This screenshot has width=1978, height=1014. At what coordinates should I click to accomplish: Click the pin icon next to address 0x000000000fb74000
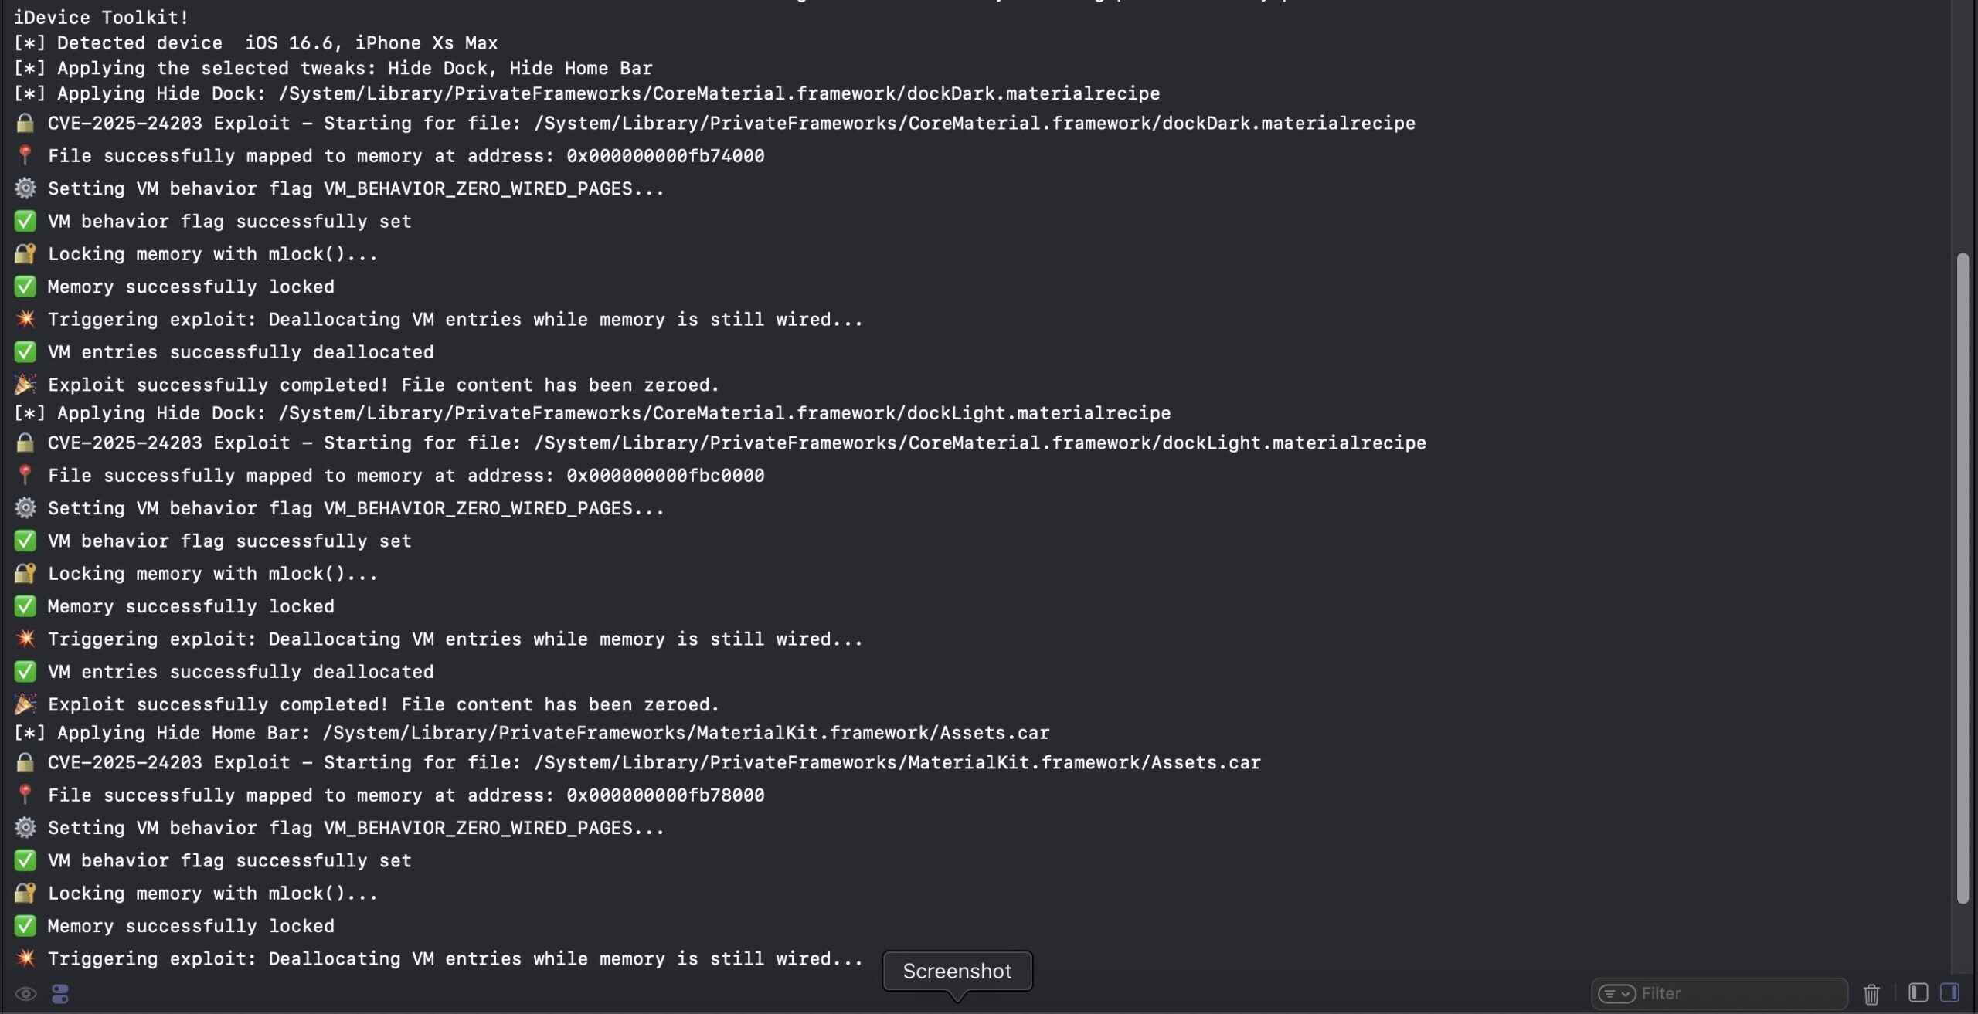coord(24,154)
